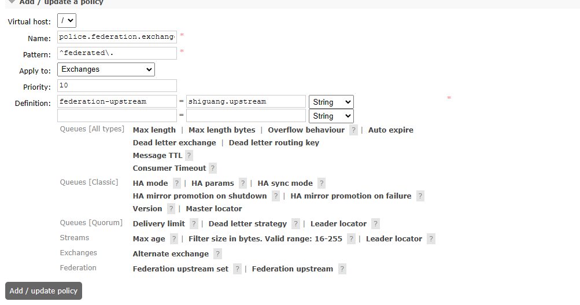Show help for Message TTL

tap(189, 156)
